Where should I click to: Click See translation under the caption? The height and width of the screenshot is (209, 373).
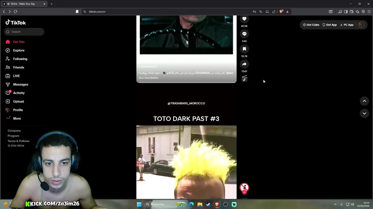pyautogui.click(x=149, y=78)
